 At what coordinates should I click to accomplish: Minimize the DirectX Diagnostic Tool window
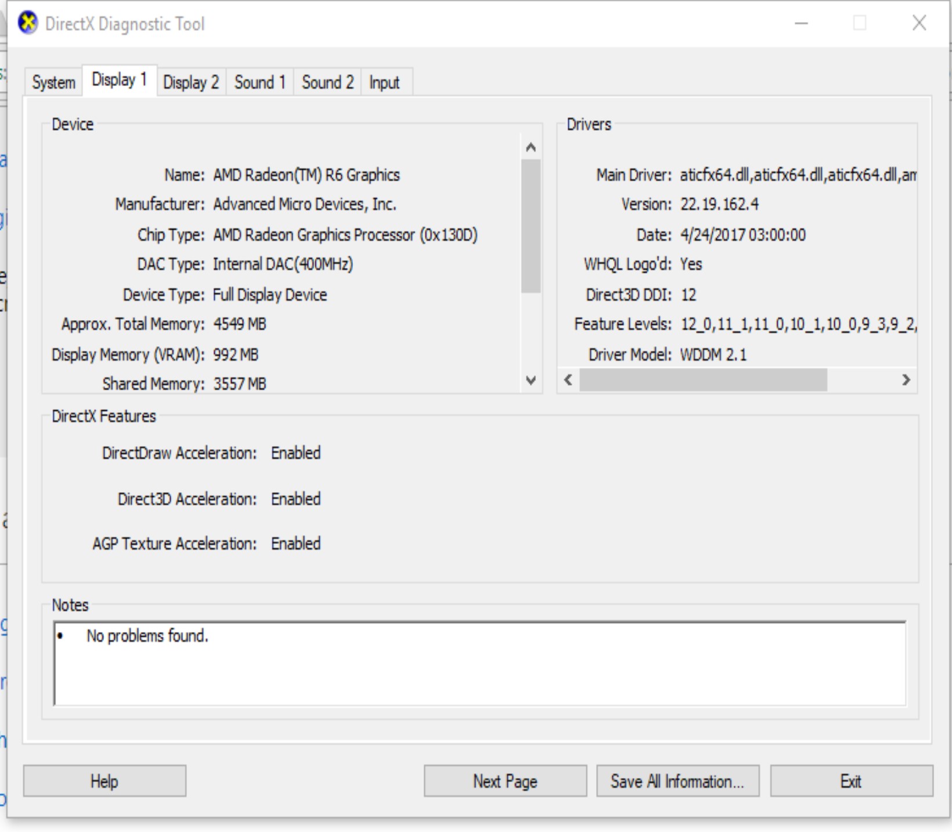tap(801, 23)
